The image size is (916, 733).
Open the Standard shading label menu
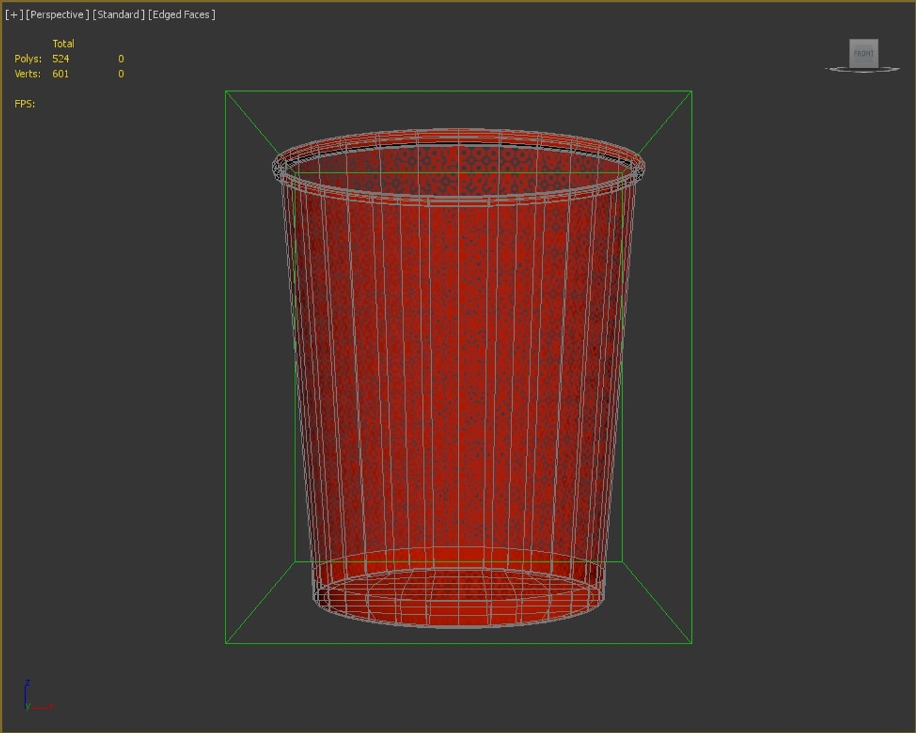tap(118, 14)
